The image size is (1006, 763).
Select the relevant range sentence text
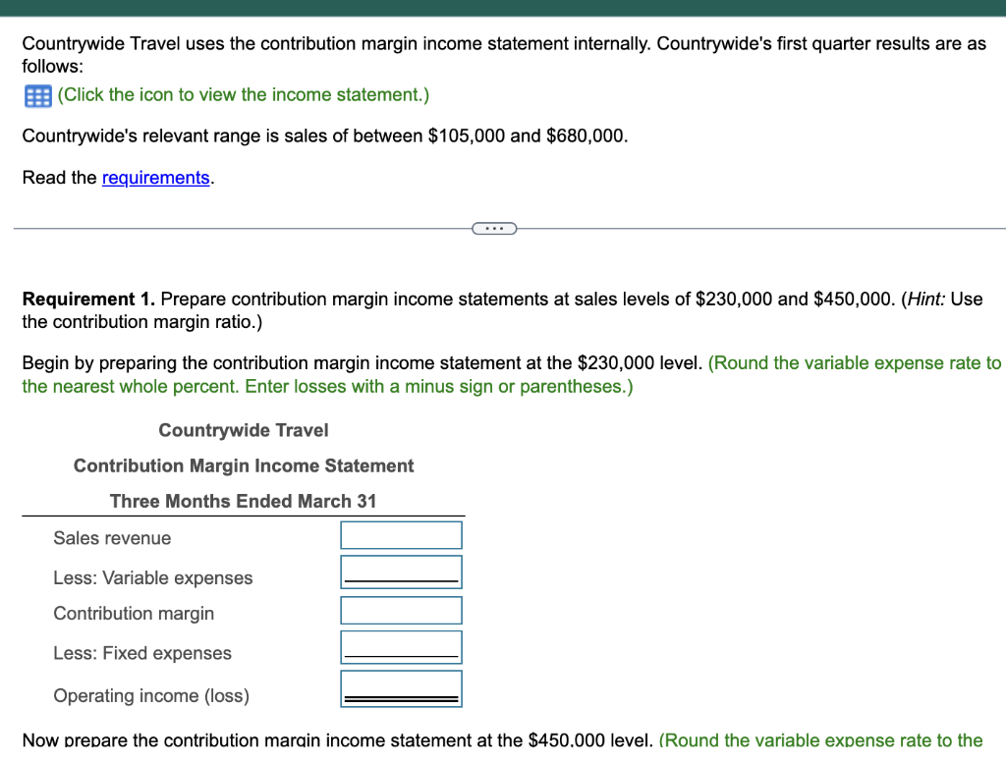click(324, 136)
